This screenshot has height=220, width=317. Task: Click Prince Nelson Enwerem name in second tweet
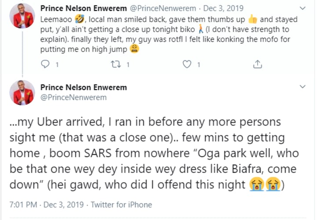click(x=83, y=87)
